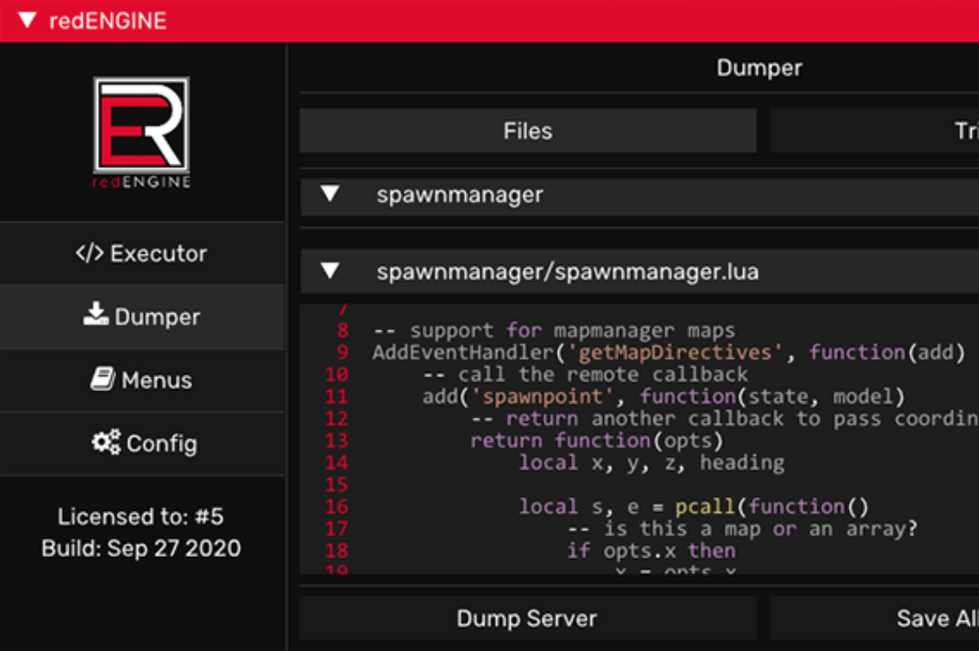Click the Dumper panel heading
The image size is (979, 651).
759,68
